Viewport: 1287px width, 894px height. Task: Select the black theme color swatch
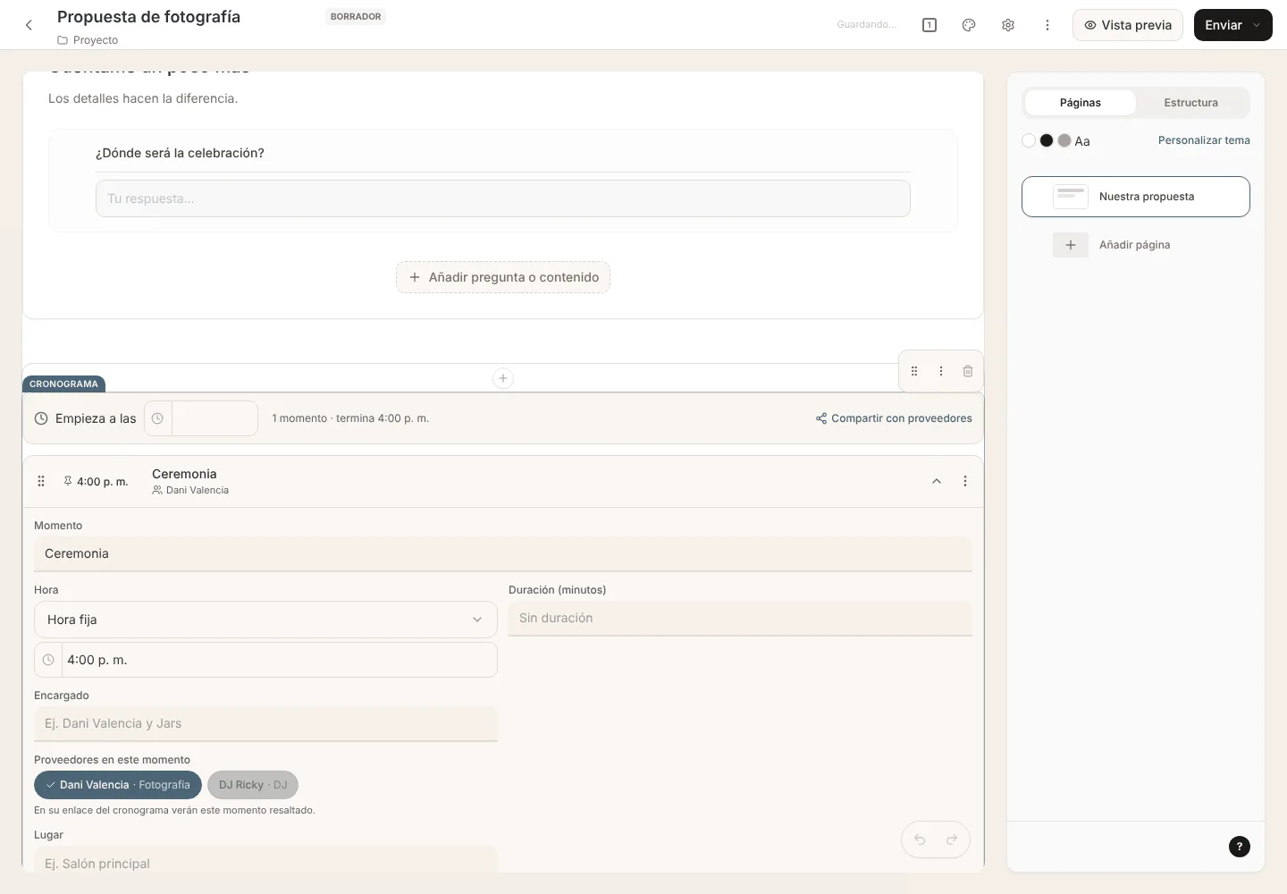click(1047, 140)
